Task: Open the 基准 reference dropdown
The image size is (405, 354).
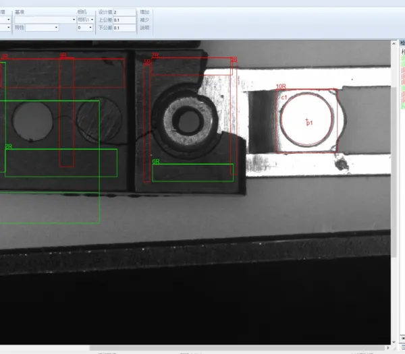Action: [45, 20]
